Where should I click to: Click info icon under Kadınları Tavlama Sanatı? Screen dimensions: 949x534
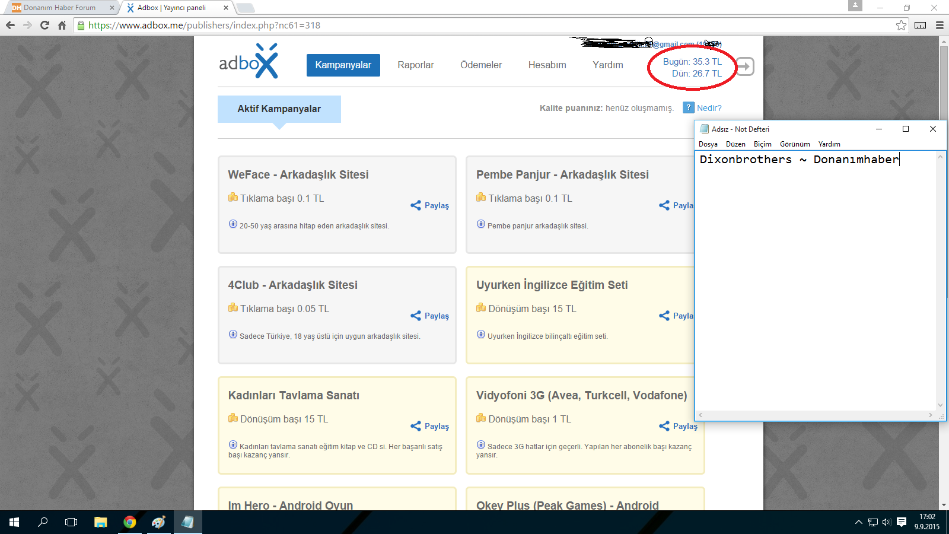pos(233,445)
